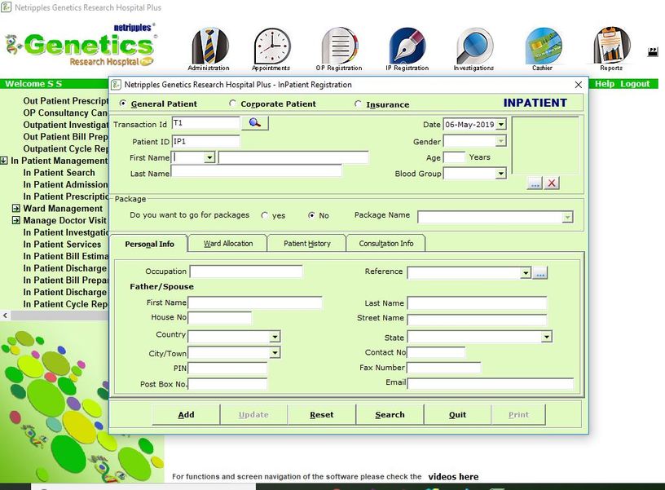The height and width of the screenshot is (490, 665).
Task: Click the Contact No field
Action: click(436, 352)
